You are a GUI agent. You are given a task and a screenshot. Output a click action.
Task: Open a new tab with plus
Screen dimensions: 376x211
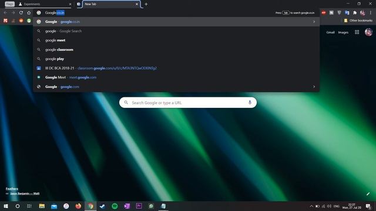[146, 4]
